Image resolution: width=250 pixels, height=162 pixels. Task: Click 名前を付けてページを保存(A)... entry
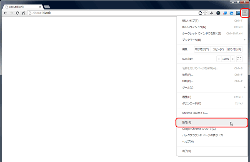click(x=212, y=69)
